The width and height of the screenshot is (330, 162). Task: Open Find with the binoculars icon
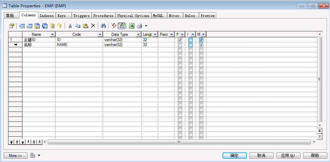[x=103, y=26]
